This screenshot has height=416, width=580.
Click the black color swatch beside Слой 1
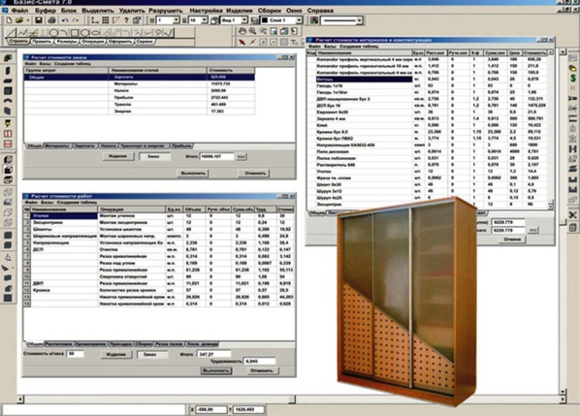pos(265,20)
